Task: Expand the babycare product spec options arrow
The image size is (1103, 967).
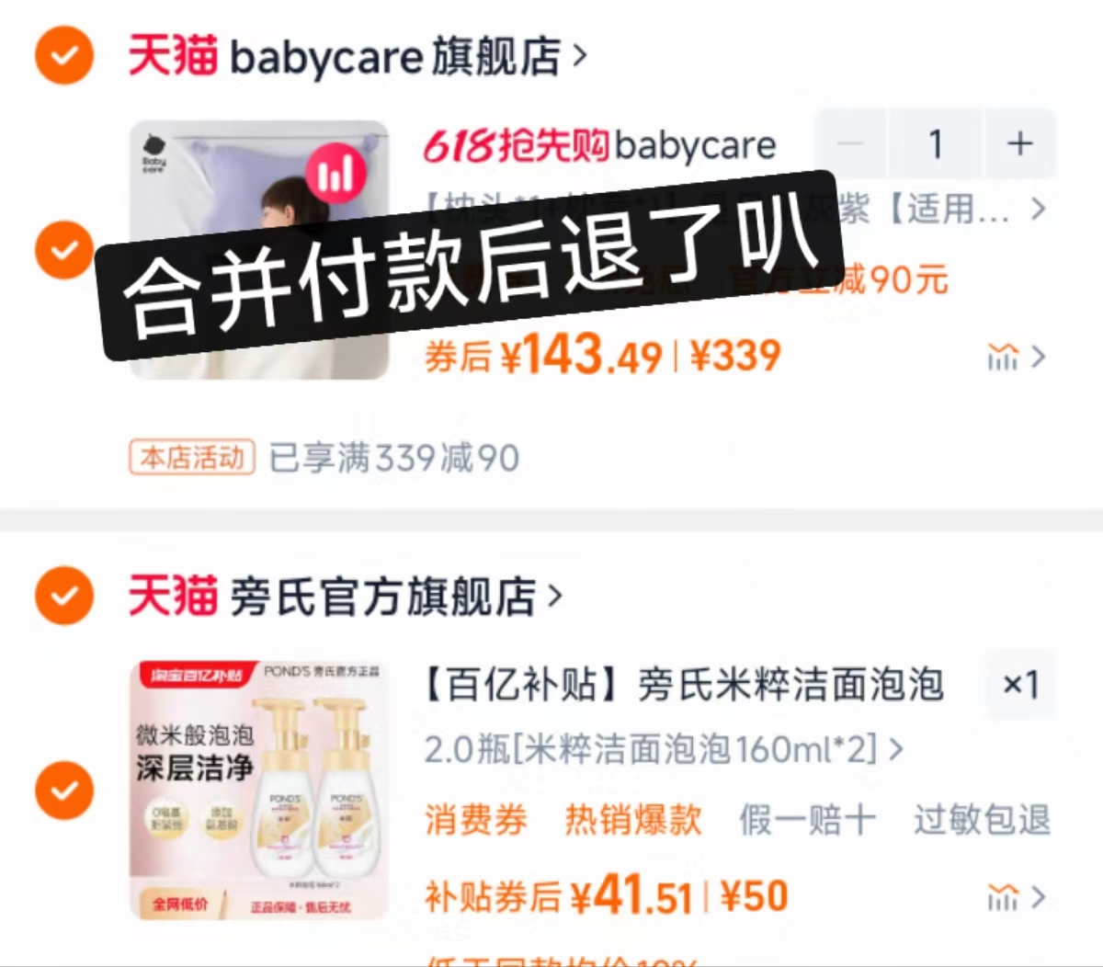Action: click(x=1038, y=210)
